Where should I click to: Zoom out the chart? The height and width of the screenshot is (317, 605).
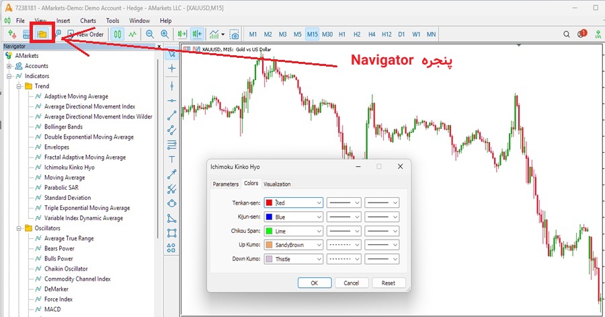[150, 34]
